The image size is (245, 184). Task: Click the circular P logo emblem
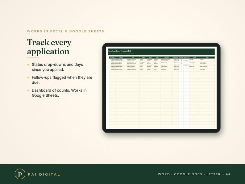(x=20, y=174)
